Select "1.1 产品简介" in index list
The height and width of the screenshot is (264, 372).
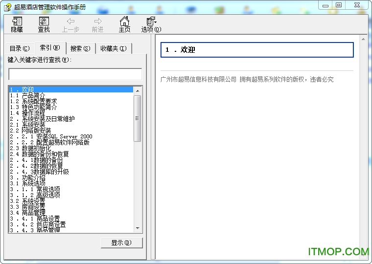[28, 95]
